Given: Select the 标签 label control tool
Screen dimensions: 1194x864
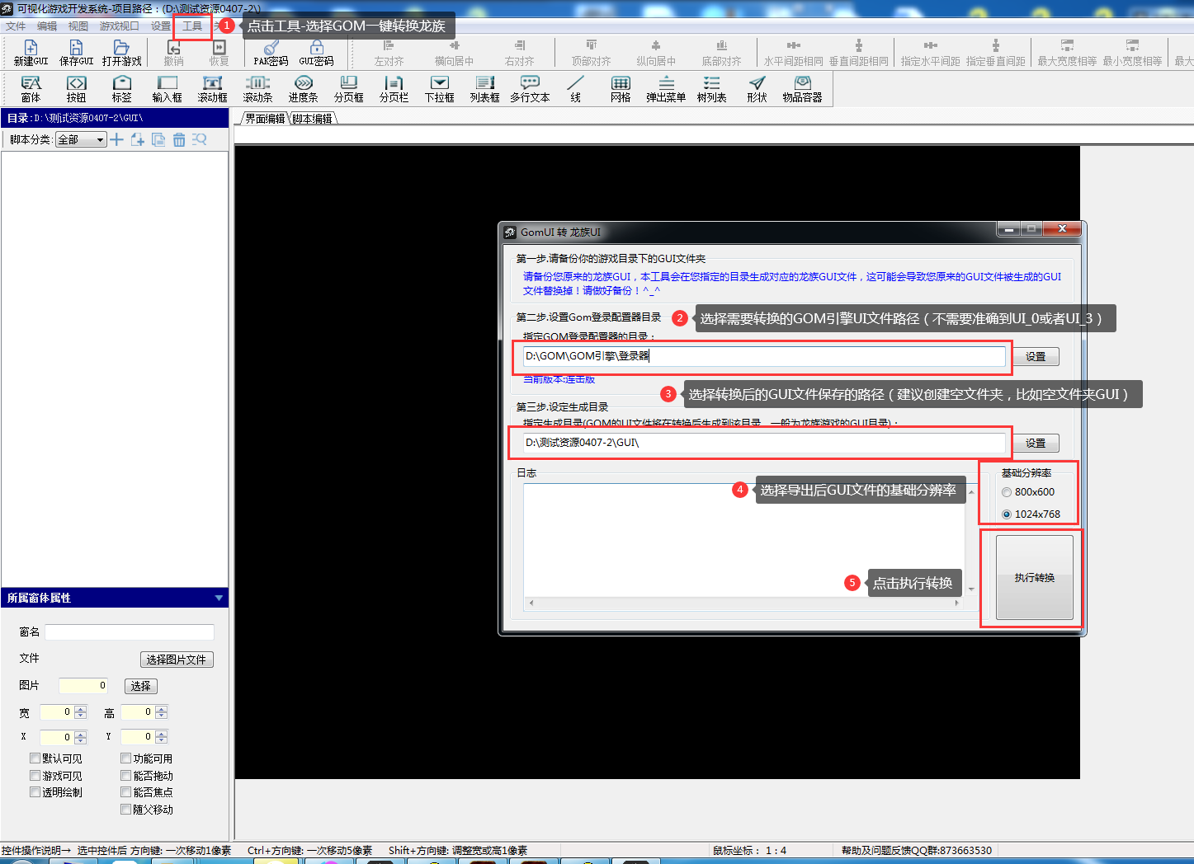Looking at the screenshot, I should (121, 89).
